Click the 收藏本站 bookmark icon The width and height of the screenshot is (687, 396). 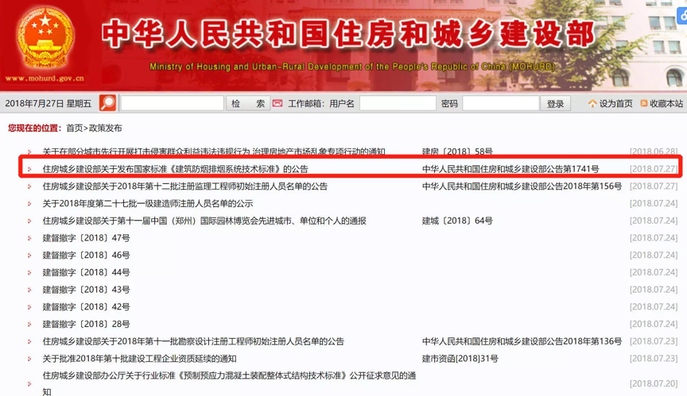tap(643, 104)
